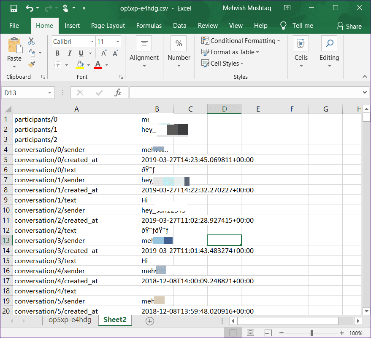Switch to op5xp-e4hdg sheet tab
371x338 pixels.
click(70, 320)
